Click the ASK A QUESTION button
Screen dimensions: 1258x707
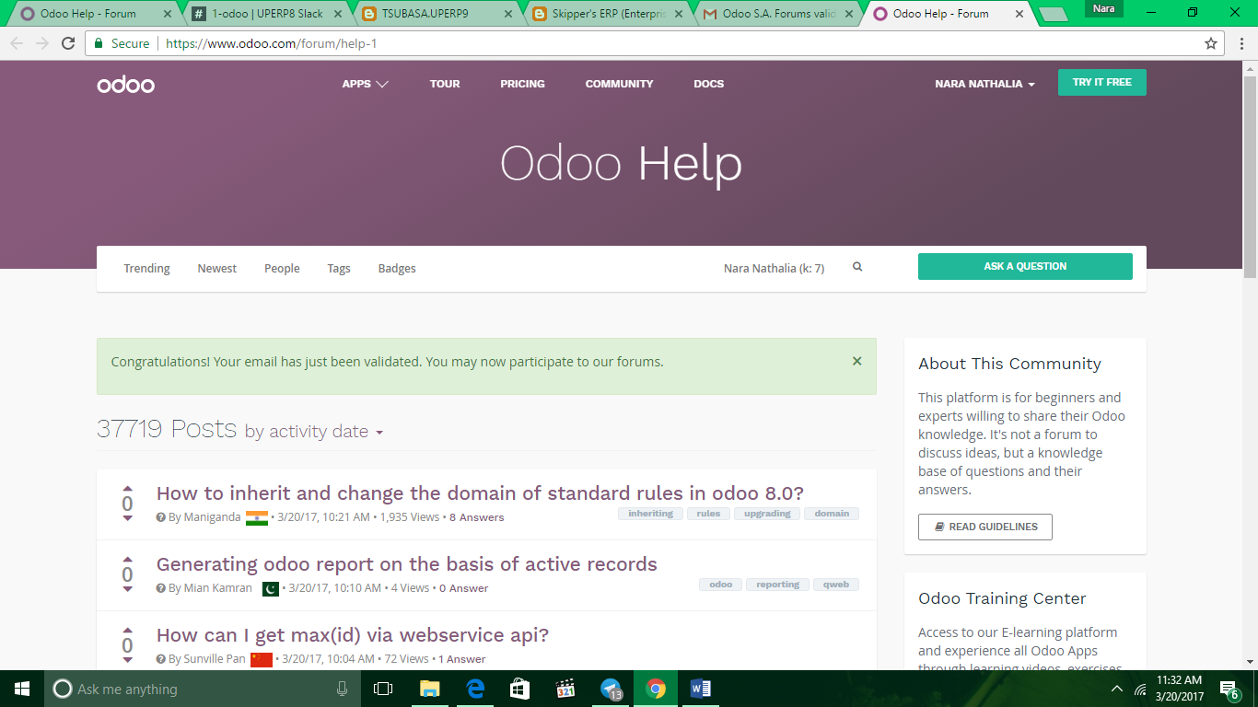[1025, 266]
